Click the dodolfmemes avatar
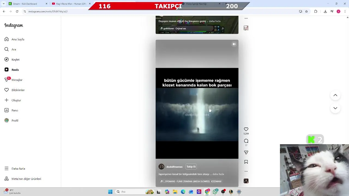 [161, 167]
